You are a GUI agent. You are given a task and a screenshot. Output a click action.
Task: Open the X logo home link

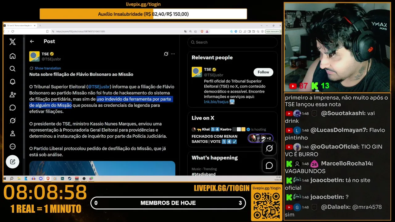(12, 42)
